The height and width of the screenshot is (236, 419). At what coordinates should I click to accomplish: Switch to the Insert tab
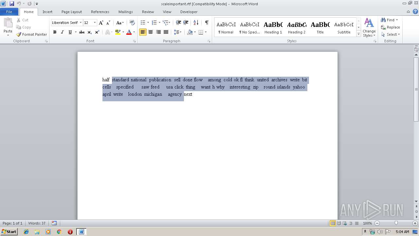click(x=47, y=12)
